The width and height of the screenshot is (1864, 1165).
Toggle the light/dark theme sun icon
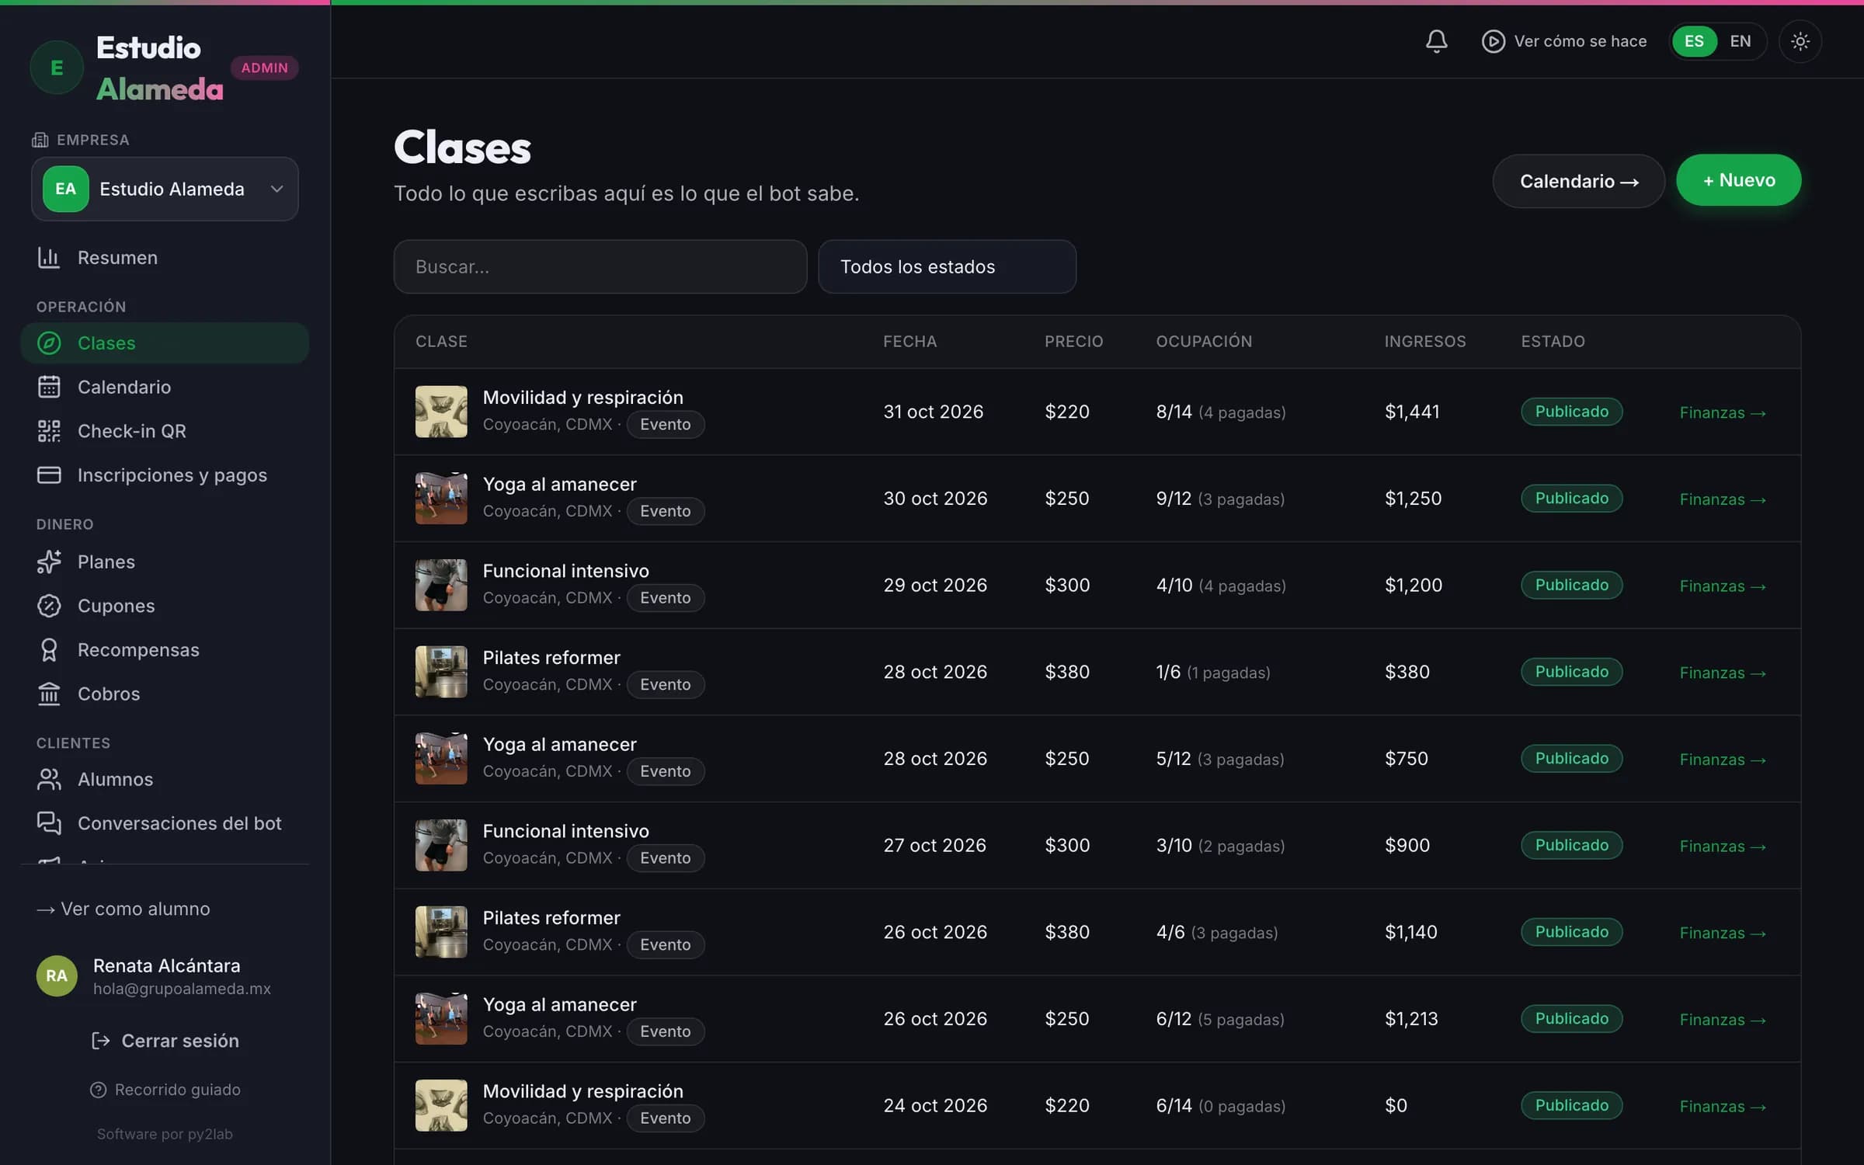[1800, 41]
